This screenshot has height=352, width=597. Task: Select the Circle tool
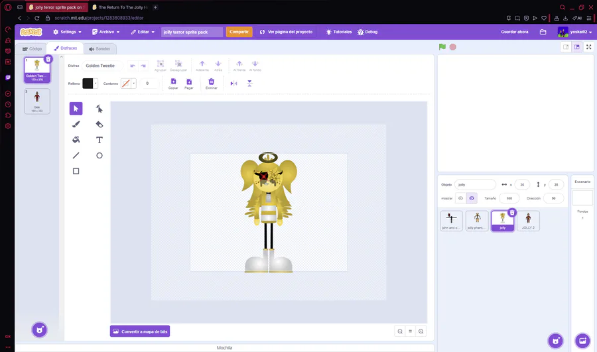coord(99,155)
